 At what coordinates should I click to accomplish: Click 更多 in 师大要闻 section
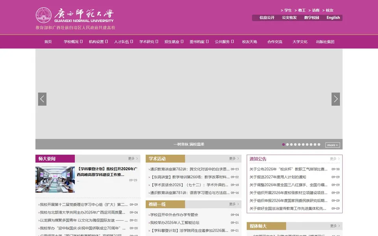click(x=133, y=159)
